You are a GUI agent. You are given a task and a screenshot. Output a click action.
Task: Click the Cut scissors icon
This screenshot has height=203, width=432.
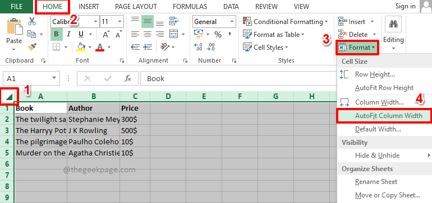[x=32, y=21]
